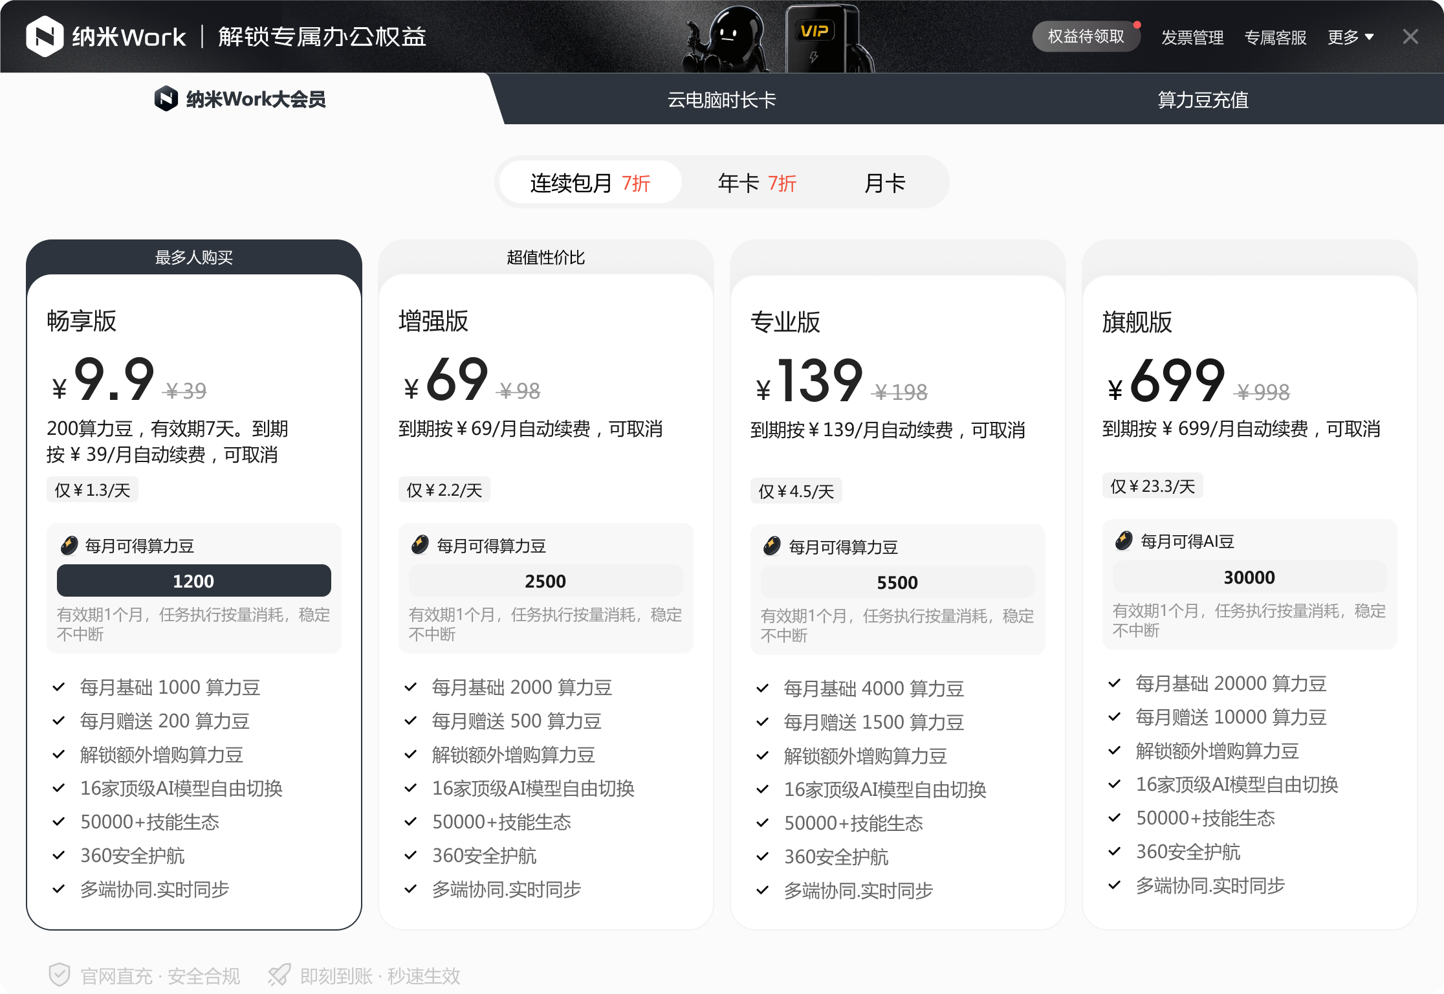The height and width of the screenshot is (994, 1444).
Task: Select the 增强版 plan card title
Action: (x=433, y=320)
